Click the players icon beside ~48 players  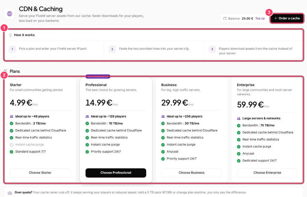(11, 116)
